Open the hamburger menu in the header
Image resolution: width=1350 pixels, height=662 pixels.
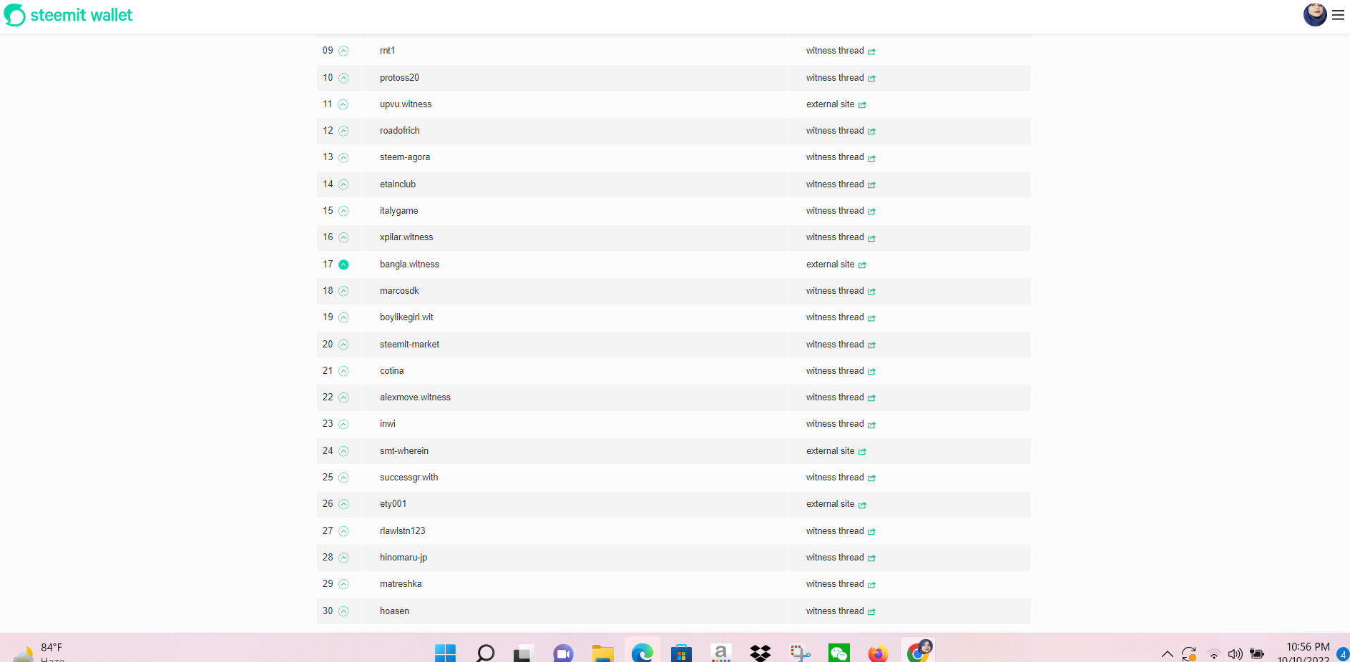point(1338,15)
